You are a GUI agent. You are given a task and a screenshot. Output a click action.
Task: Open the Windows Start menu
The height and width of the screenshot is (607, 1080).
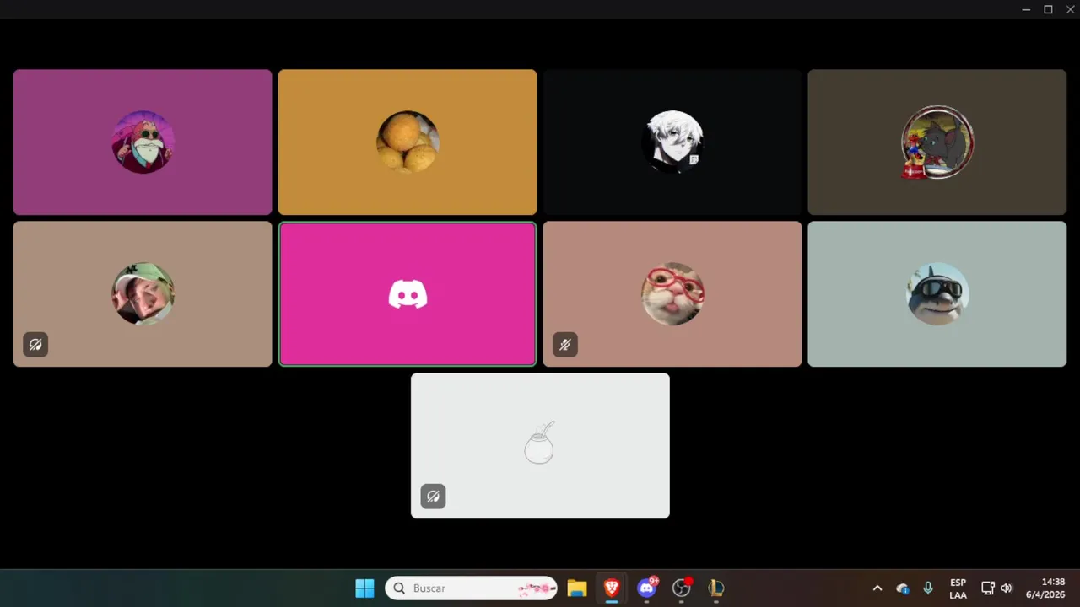(x=364, y=588)
